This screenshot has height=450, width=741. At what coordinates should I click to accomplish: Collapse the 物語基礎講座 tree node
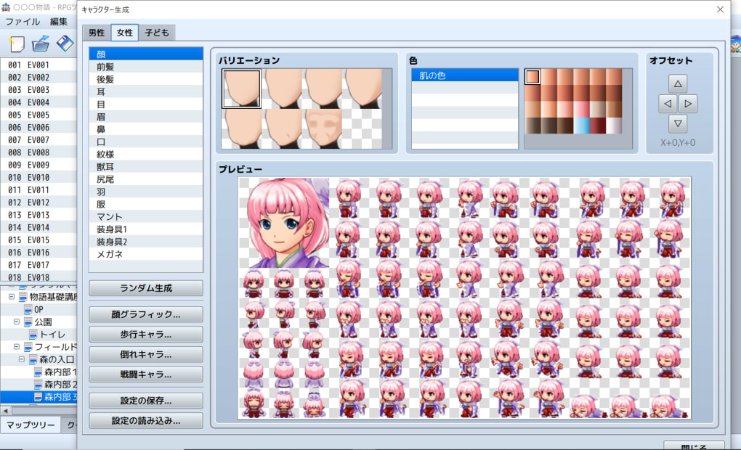tap(12, 297)
